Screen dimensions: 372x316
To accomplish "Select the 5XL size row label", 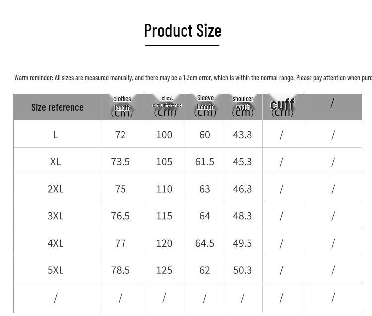I will point(56,270).
